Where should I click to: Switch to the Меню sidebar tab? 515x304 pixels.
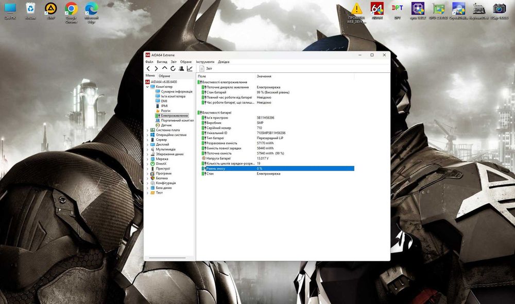[150, 75]
